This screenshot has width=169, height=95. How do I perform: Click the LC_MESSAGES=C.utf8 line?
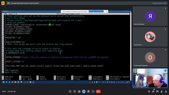click(x=15, y=53)
